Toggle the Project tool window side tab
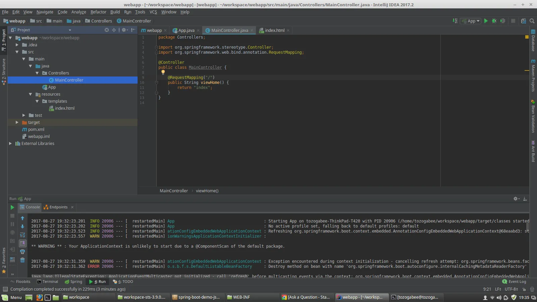537x302 pixels. (x=4, y=40)
